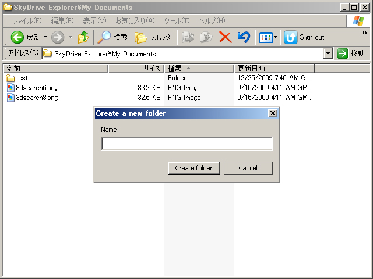Open the Back history dropdown arrow

tap(45, 37)
